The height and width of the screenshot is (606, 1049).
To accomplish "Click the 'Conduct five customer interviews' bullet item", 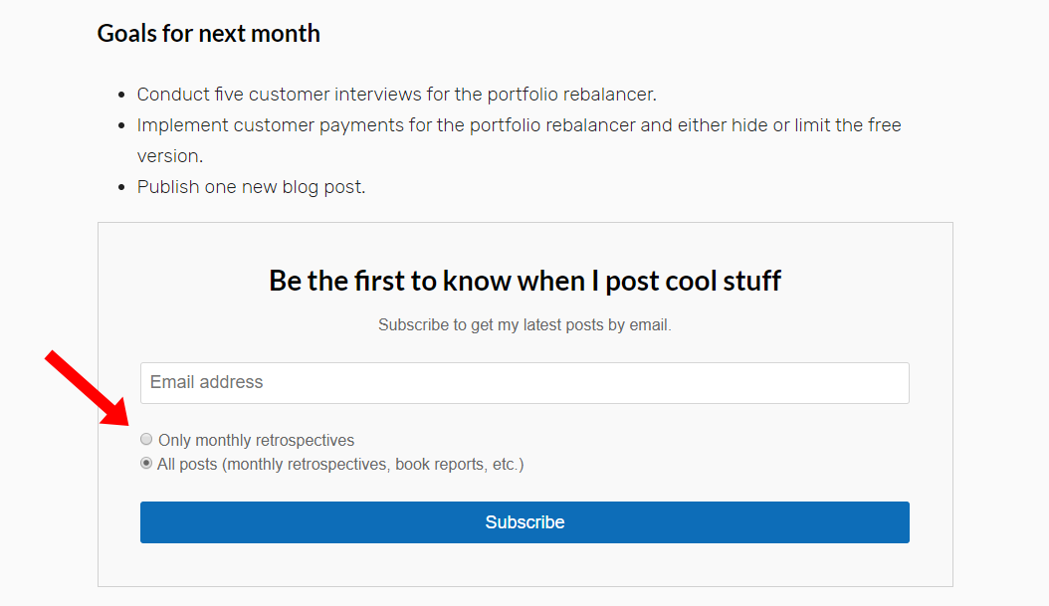I will pyautogui.click(x=397, y=95).
